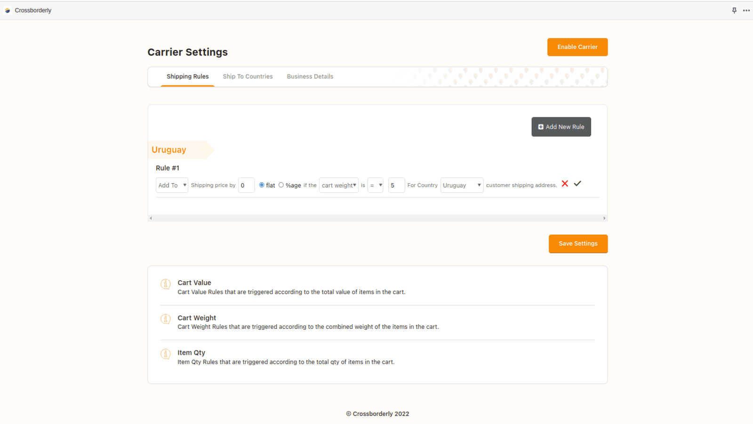Select the %age pricing radio button

[x=281, y=185]
